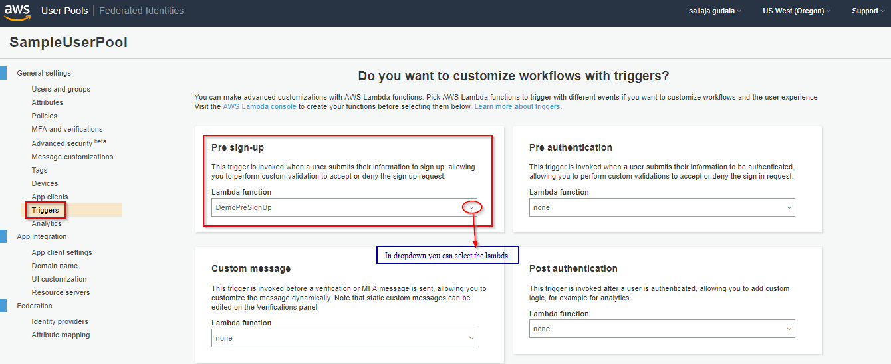Select Devices in the sidebar
This screenshot has width=891, height=364.
coord(45,183)
